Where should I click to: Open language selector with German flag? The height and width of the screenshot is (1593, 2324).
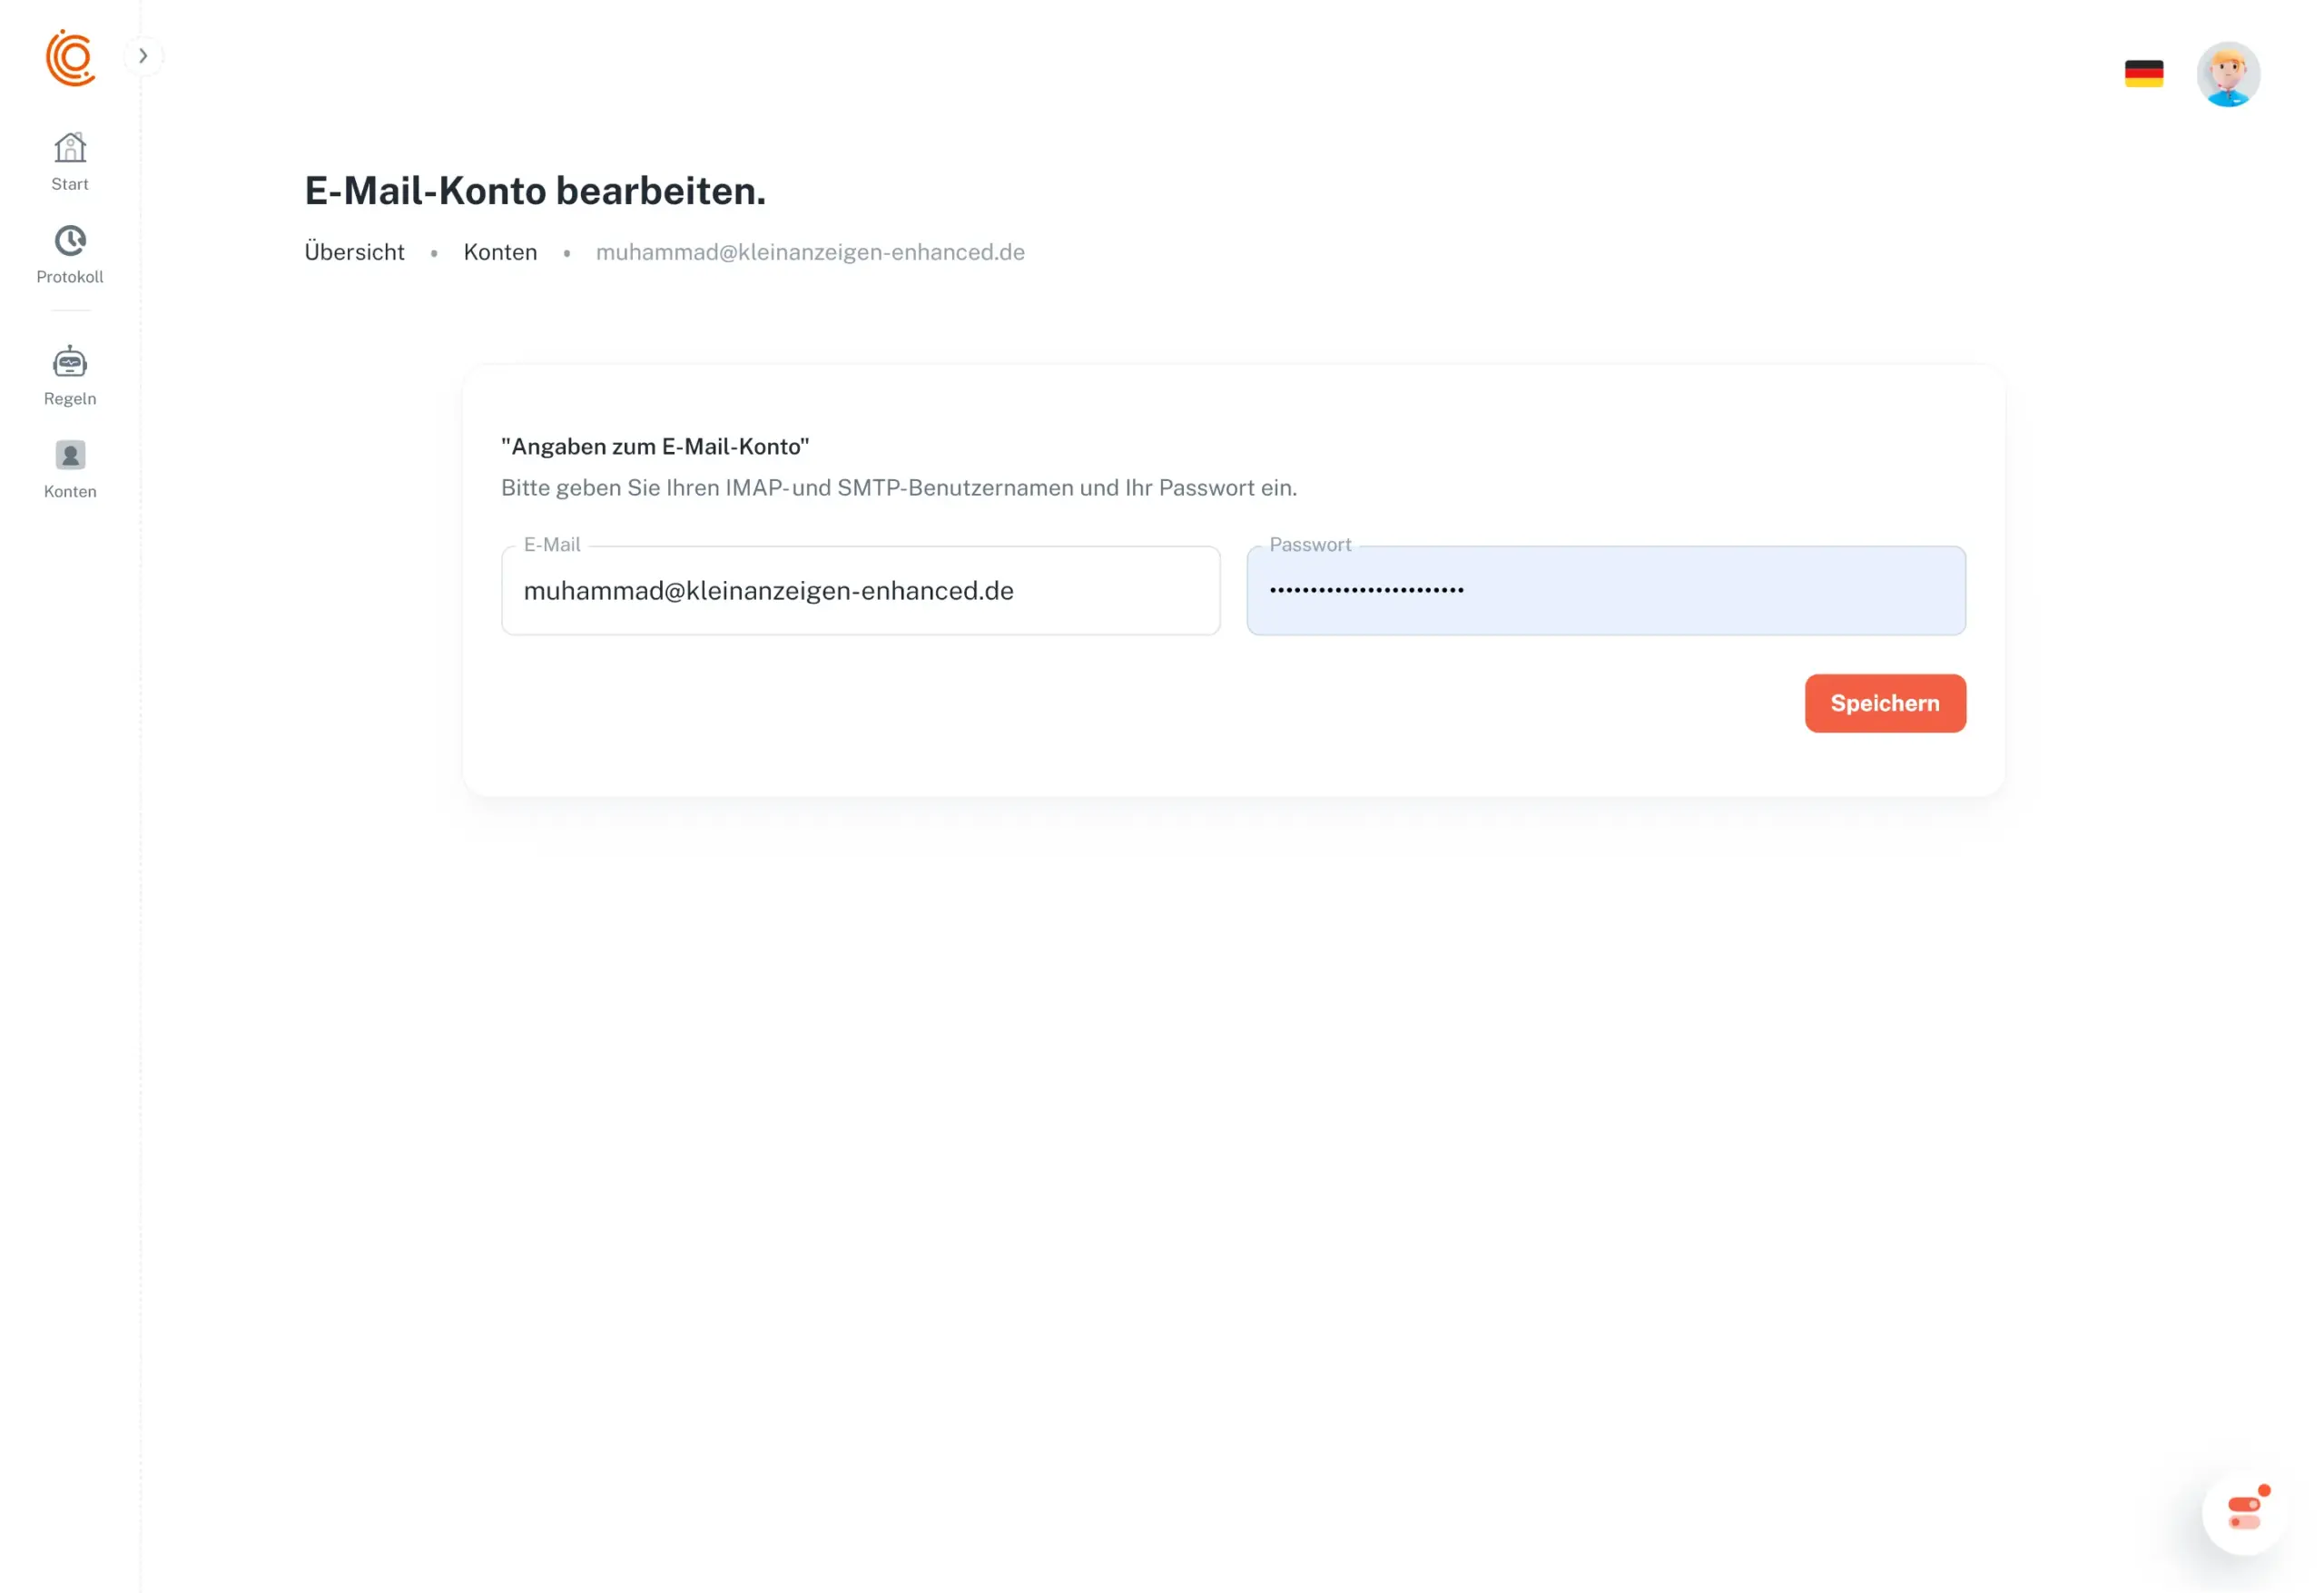[x=2143, y=74]
